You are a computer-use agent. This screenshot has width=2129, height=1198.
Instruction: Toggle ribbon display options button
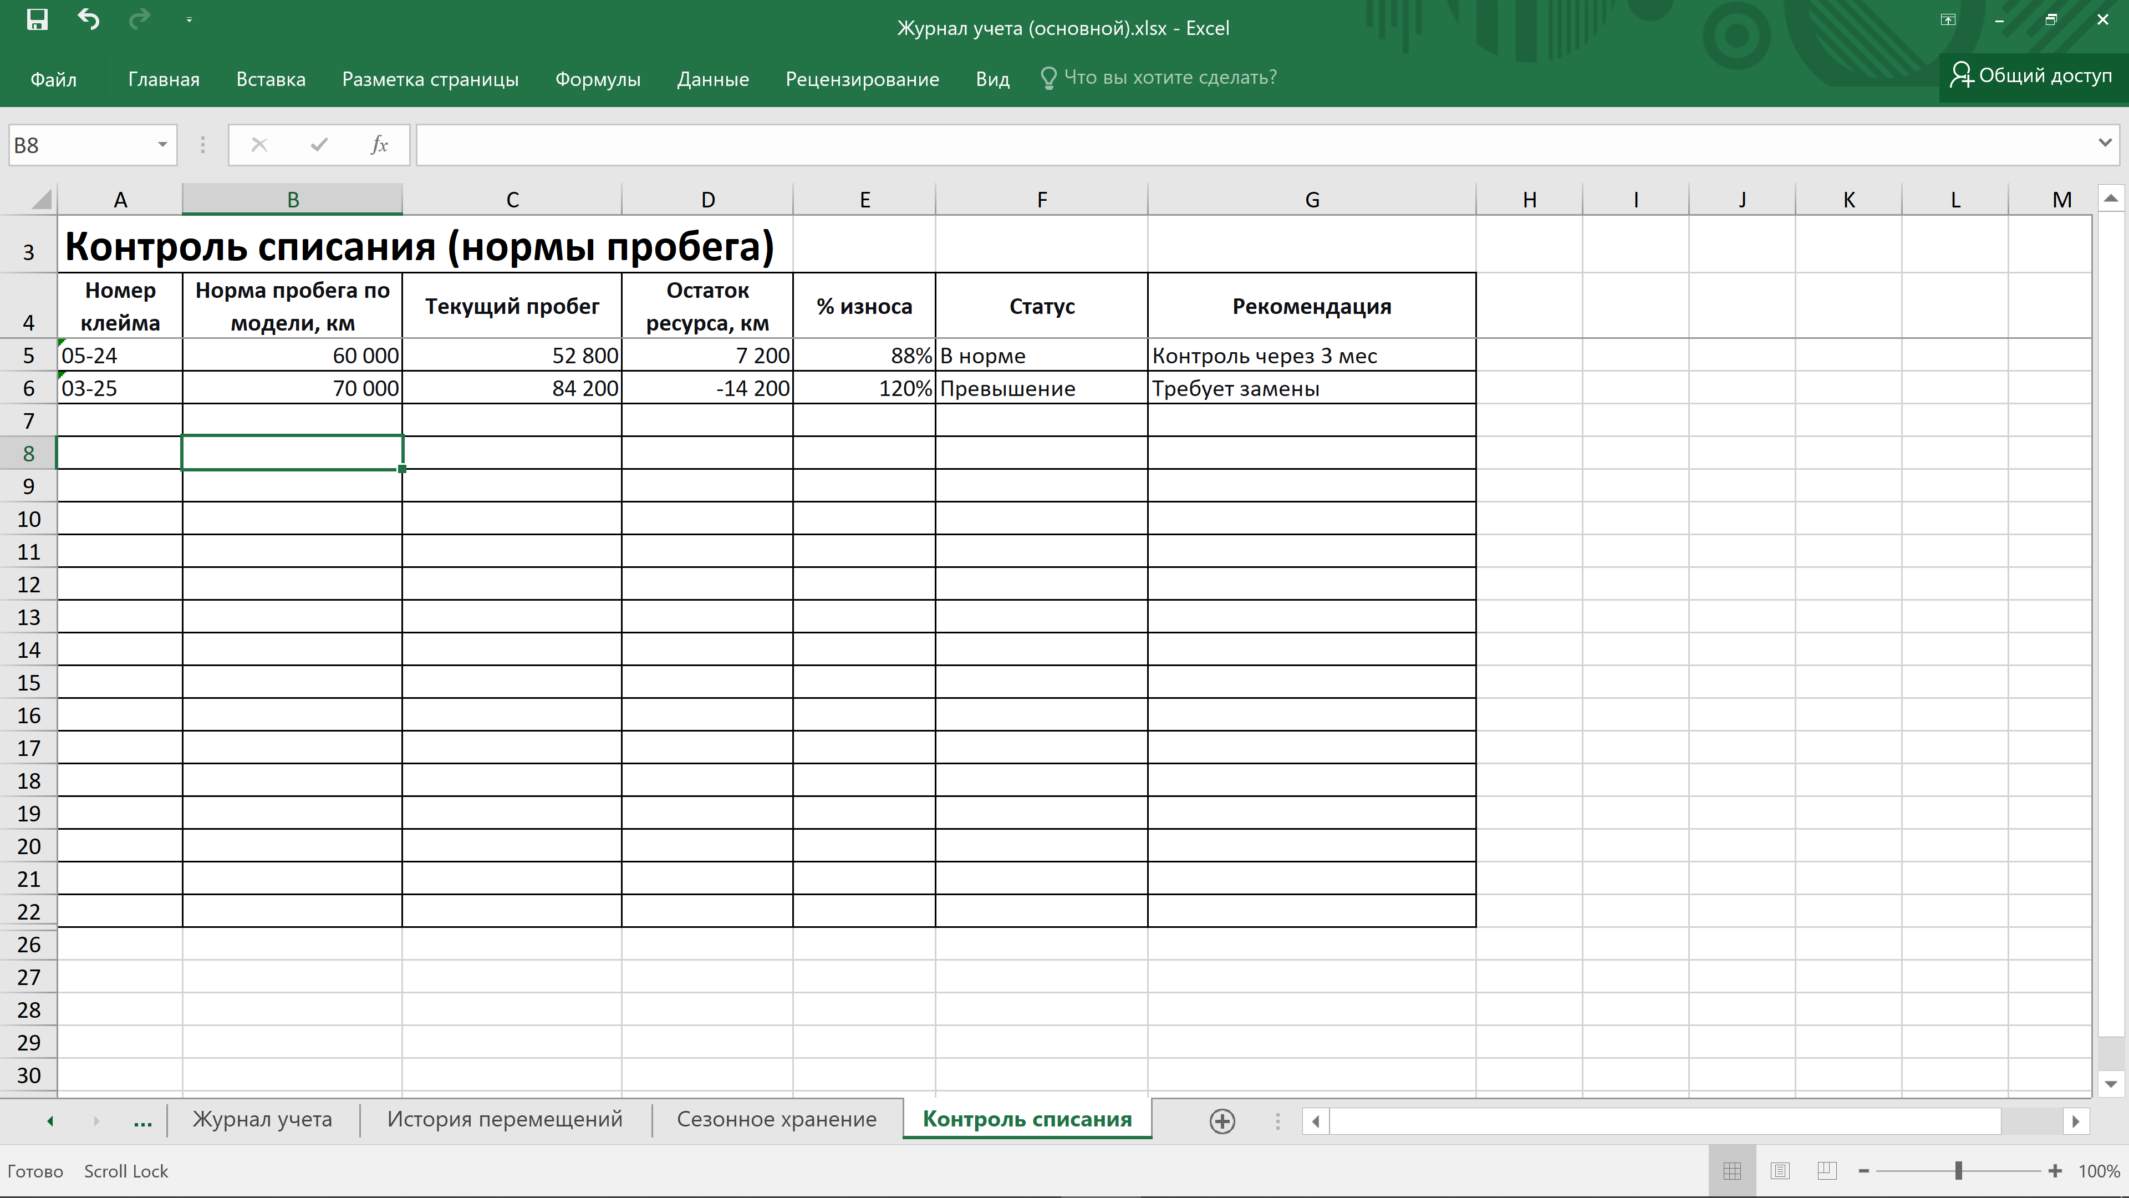(x=1948, y=20)
